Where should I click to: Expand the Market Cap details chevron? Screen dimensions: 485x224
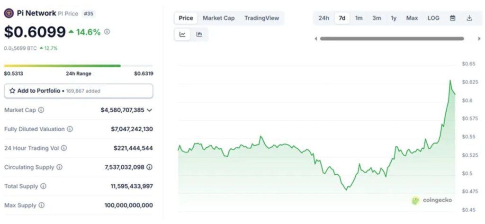(150, 110)
